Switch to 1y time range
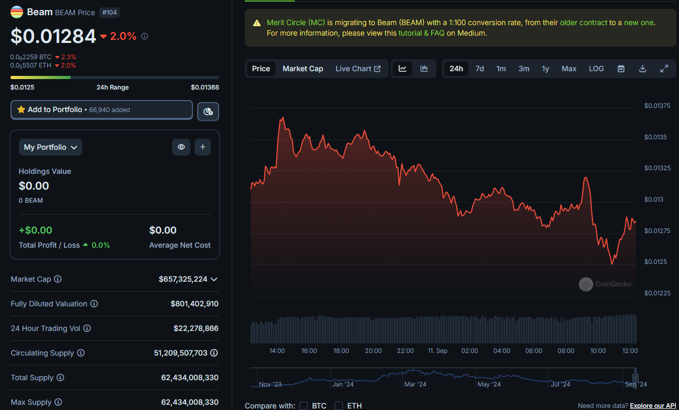Viewport: 679px width, 410px height. click(546, 69)
